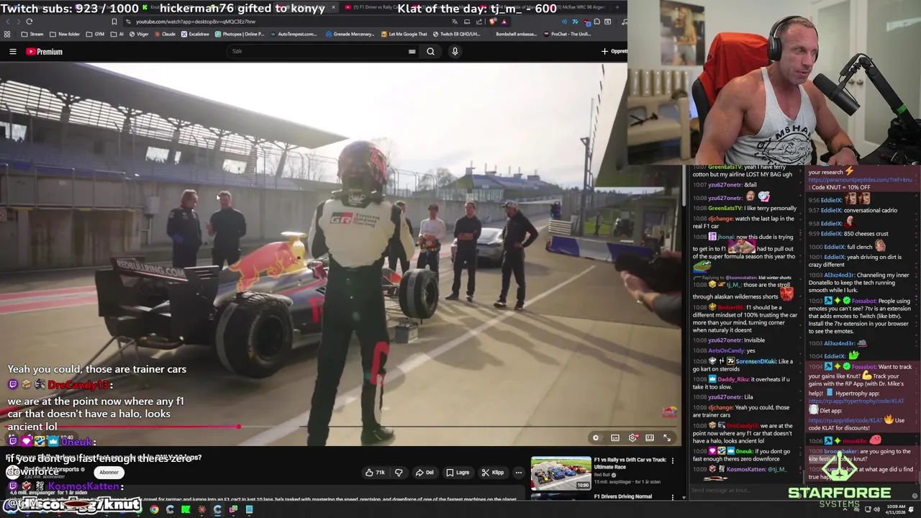Image resolution: width=921 pixels, height=518 pixels.
Task: Open the browser translate page icon
Action: point(455,22)
